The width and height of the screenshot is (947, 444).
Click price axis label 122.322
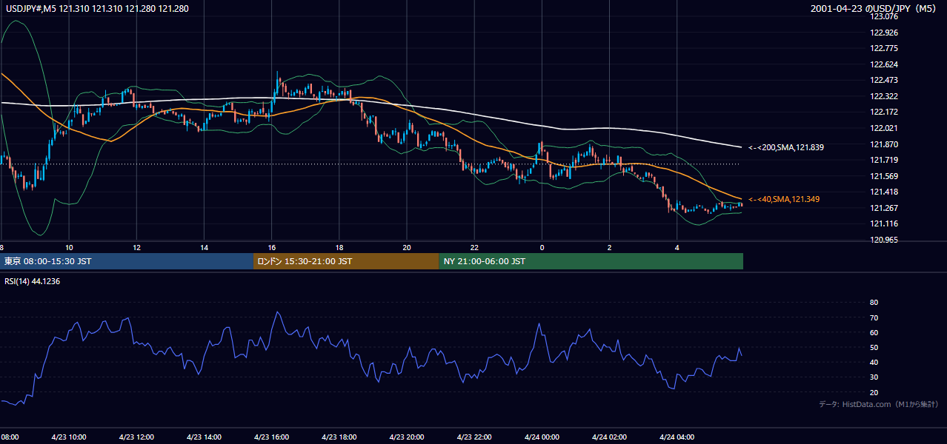coord(885,96)
